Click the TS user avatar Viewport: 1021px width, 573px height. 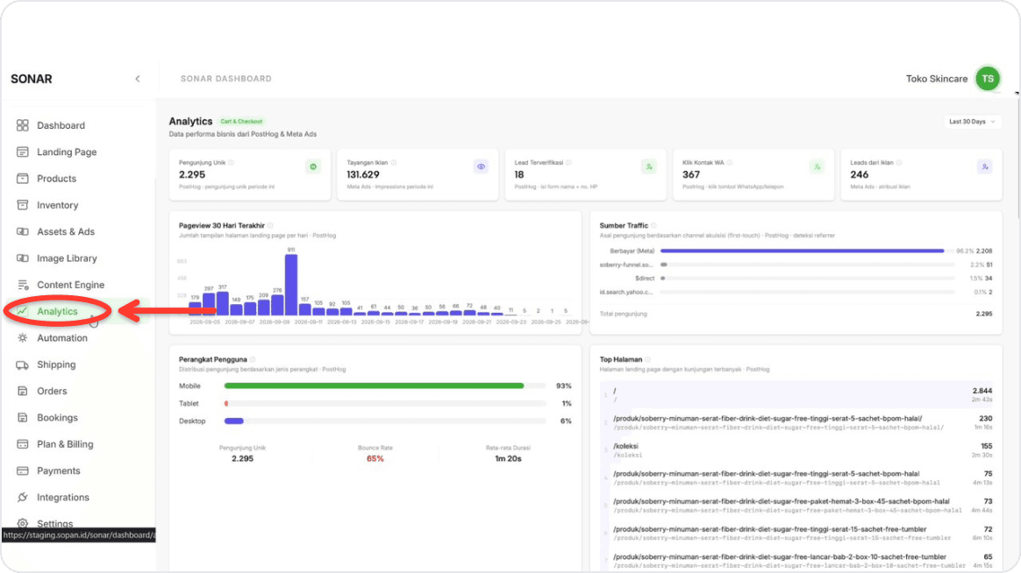(x=988, y=79)
